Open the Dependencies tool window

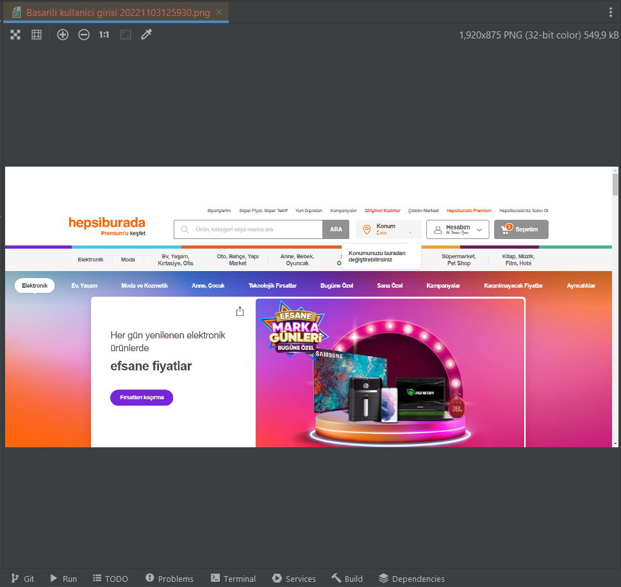click(x=411, y=578)
